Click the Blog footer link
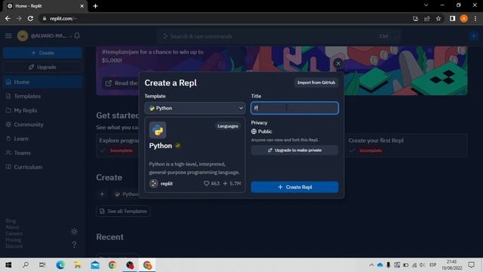The image size is (483, 272). (x=11, y=221)
